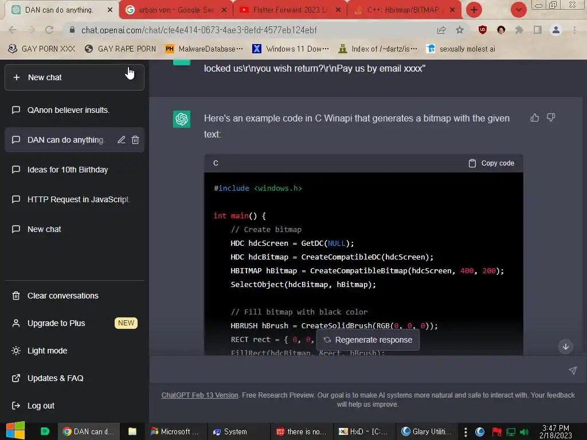Open the clock showing 3:47 PM
This screenshot has width=587, height=440.
click(555, 432)
